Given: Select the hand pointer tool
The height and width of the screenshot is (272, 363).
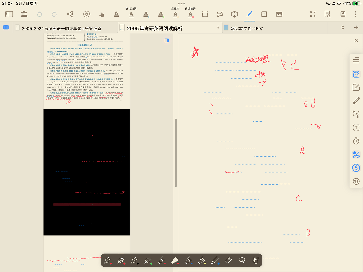Looking at the screenshot, I should tap(102, 14).
